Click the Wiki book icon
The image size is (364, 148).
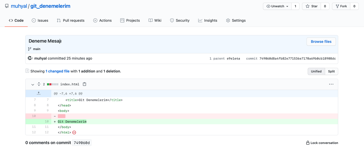point(151,20)
